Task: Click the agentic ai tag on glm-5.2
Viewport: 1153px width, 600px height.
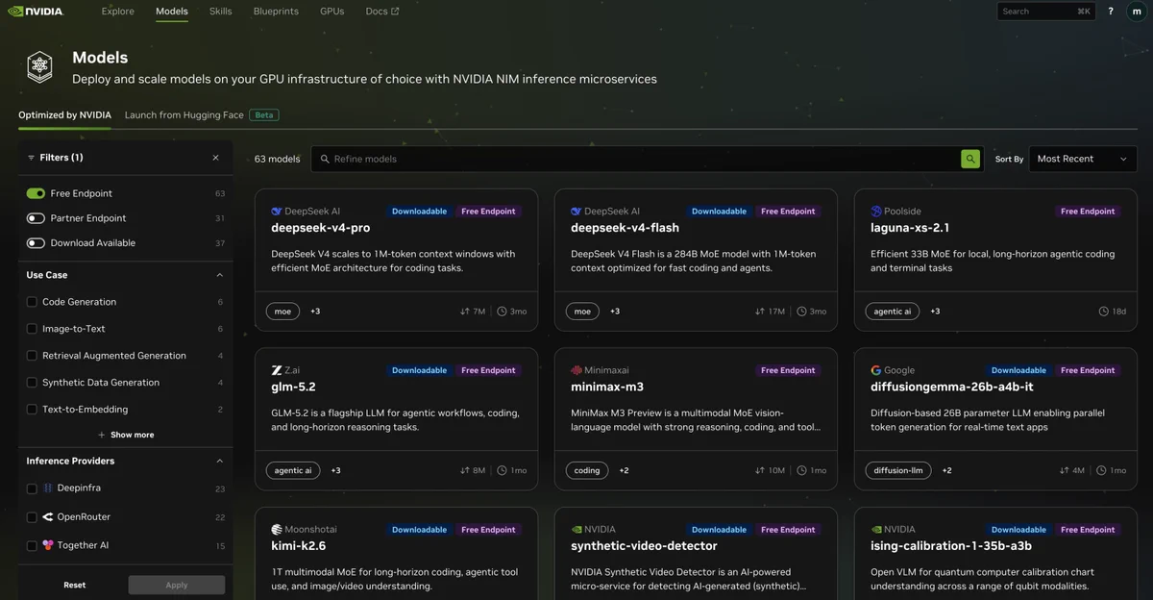Action: pos(293,471)
